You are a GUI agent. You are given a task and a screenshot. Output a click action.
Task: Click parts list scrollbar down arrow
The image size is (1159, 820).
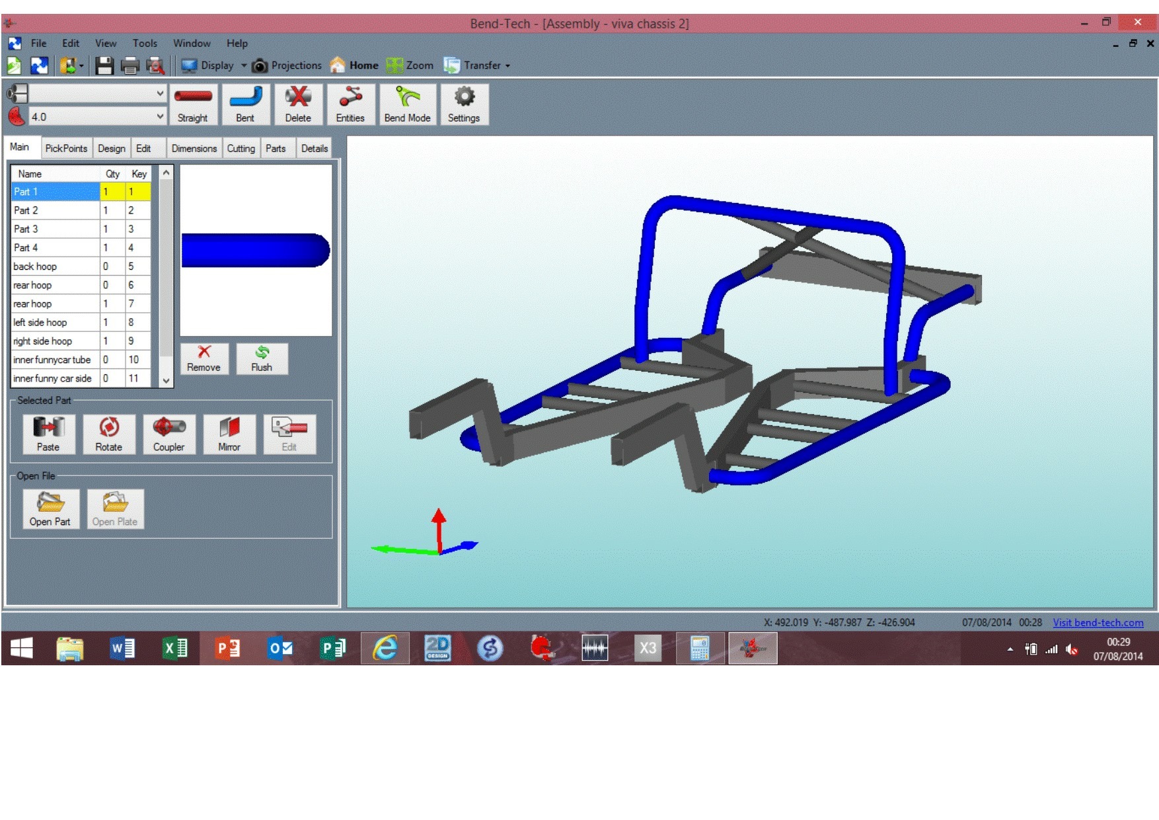[167, 380]
